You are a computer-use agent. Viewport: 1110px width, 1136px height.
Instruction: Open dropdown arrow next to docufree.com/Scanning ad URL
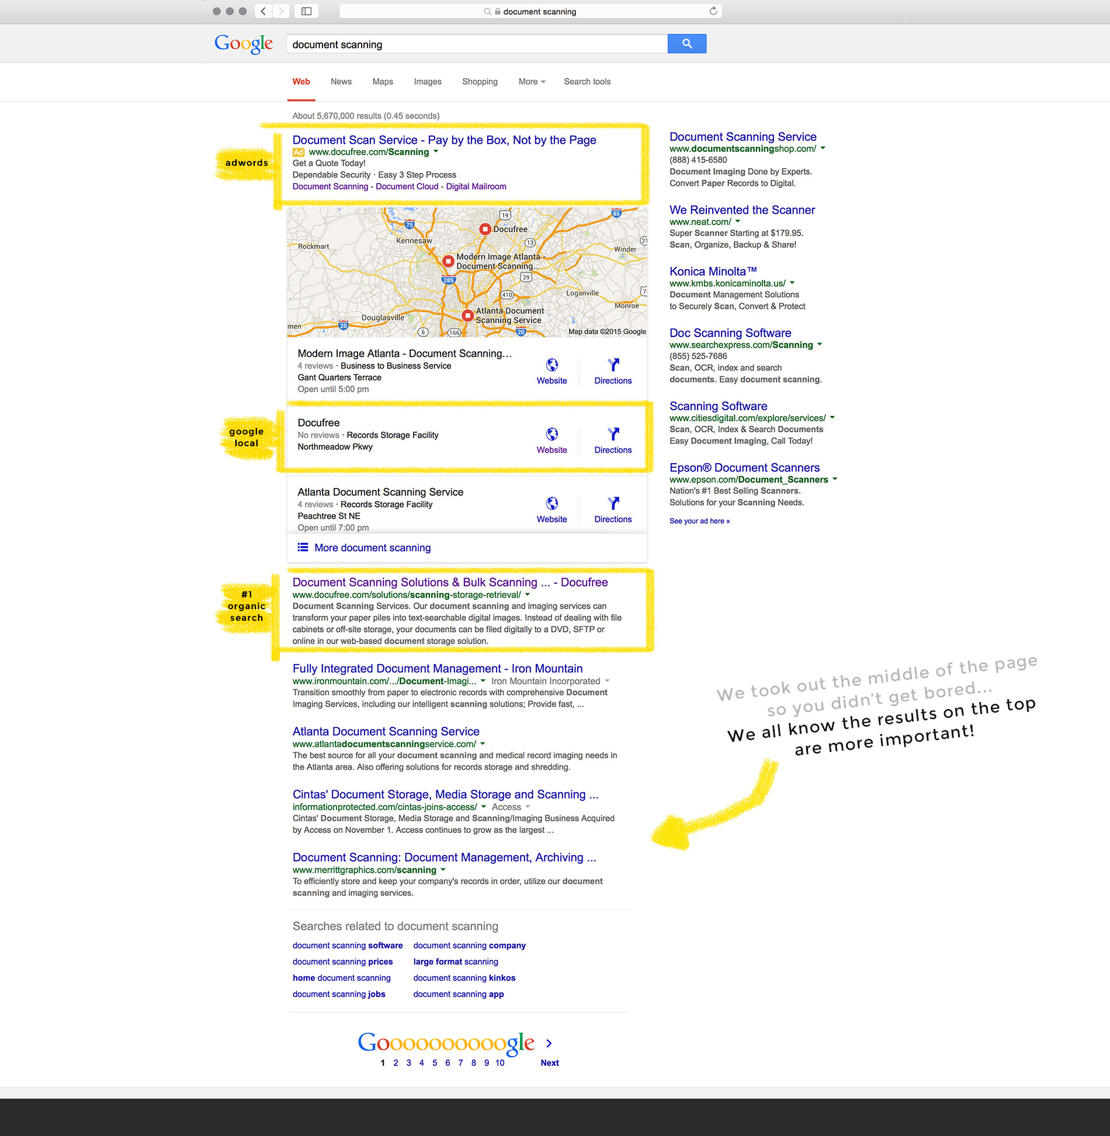point(436,151)
